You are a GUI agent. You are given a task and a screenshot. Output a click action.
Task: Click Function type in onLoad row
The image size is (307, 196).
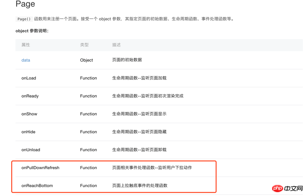click(x=89, y=78)
